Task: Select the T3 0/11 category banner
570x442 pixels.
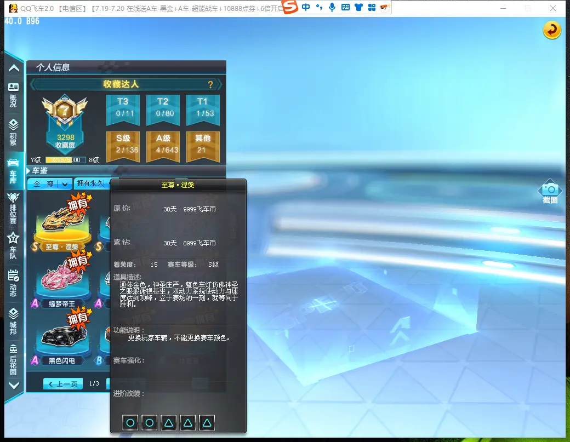Action: tap(123, 110)
